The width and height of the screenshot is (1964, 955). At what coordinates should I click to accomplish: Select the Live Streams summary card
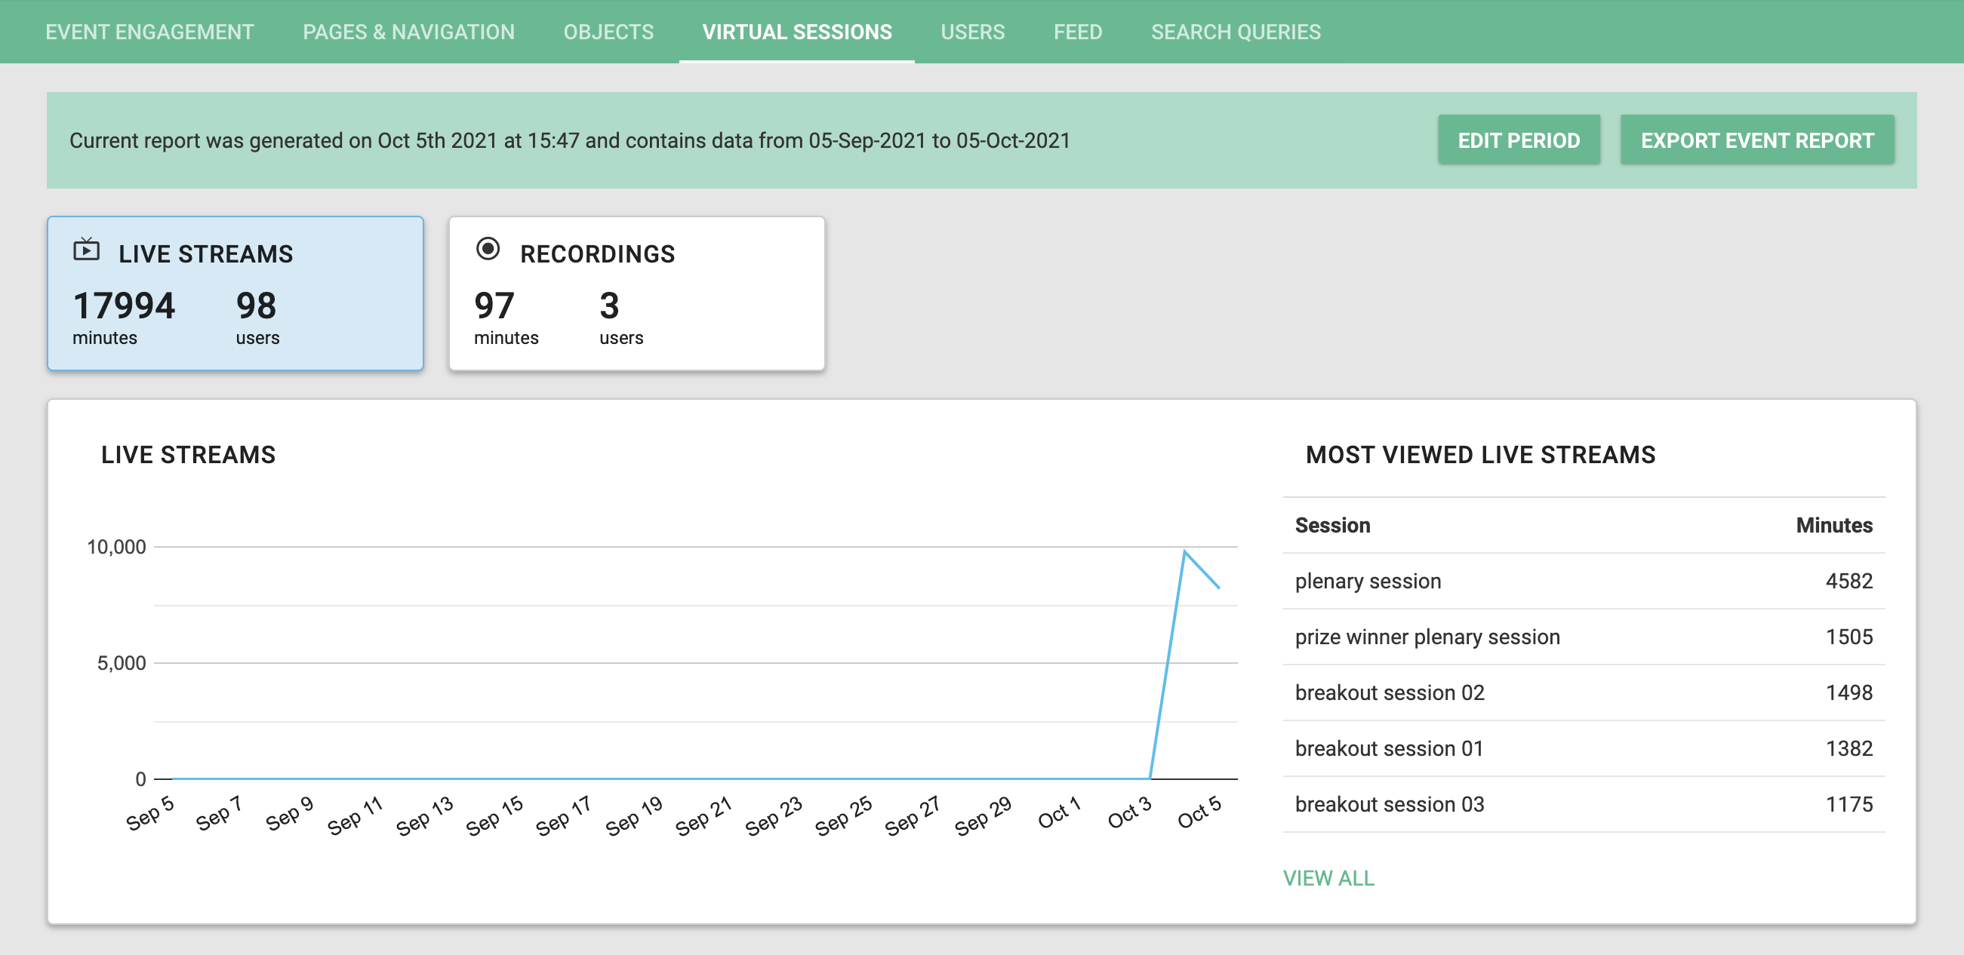click(x=235, y=293)
